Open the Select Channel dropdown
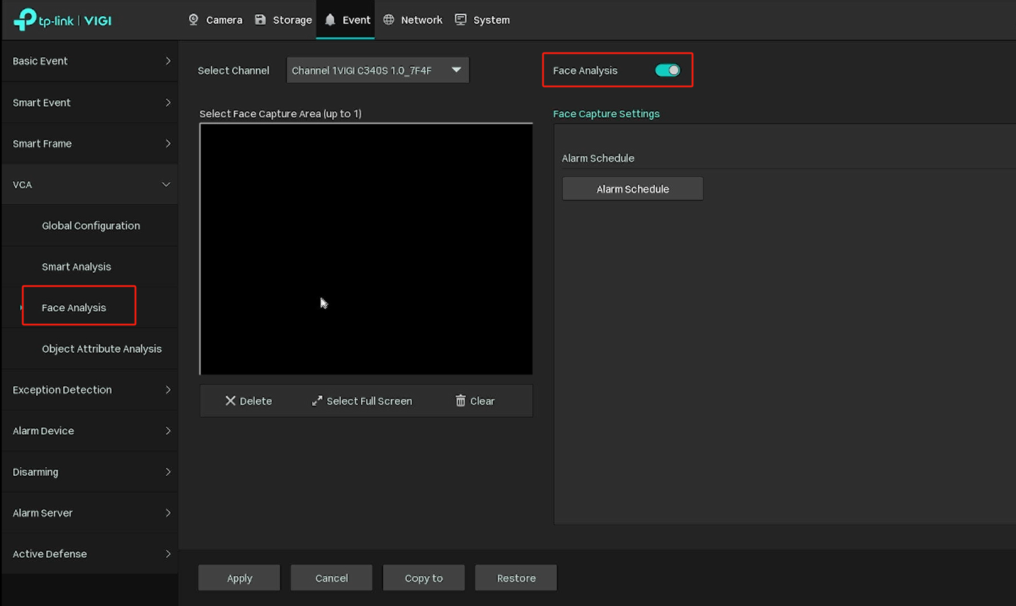This screenshot has width=1016, height=606. 378,70
